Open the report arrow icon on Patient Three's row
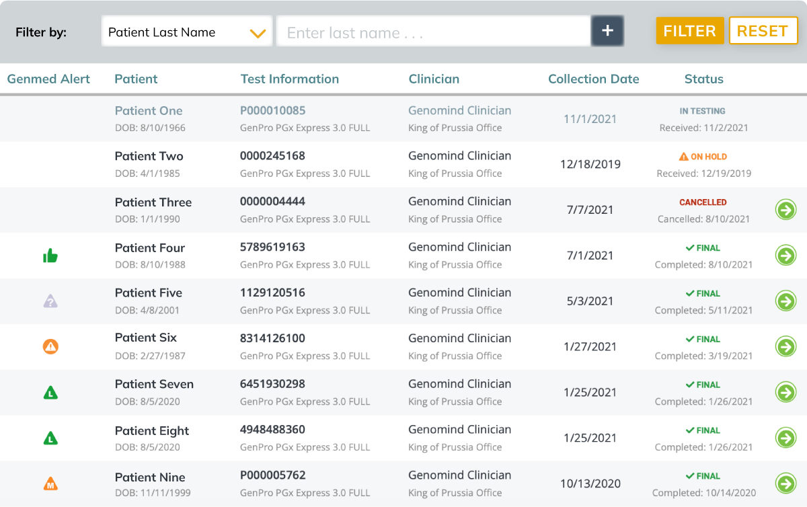This screenshot has width=807, height=507. [785, 210]
